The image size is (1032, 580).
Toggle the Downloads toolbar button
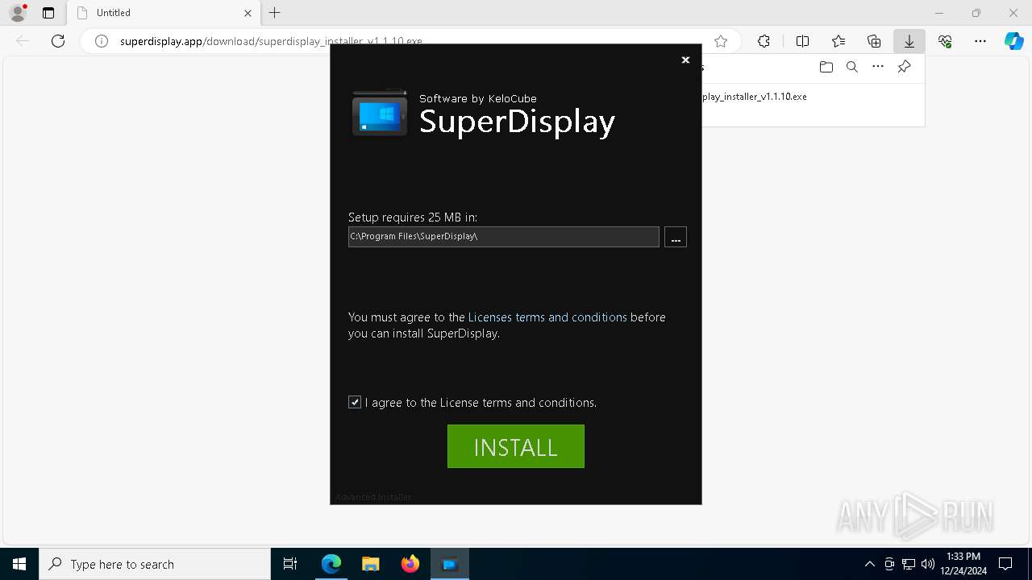click(909, 41)
